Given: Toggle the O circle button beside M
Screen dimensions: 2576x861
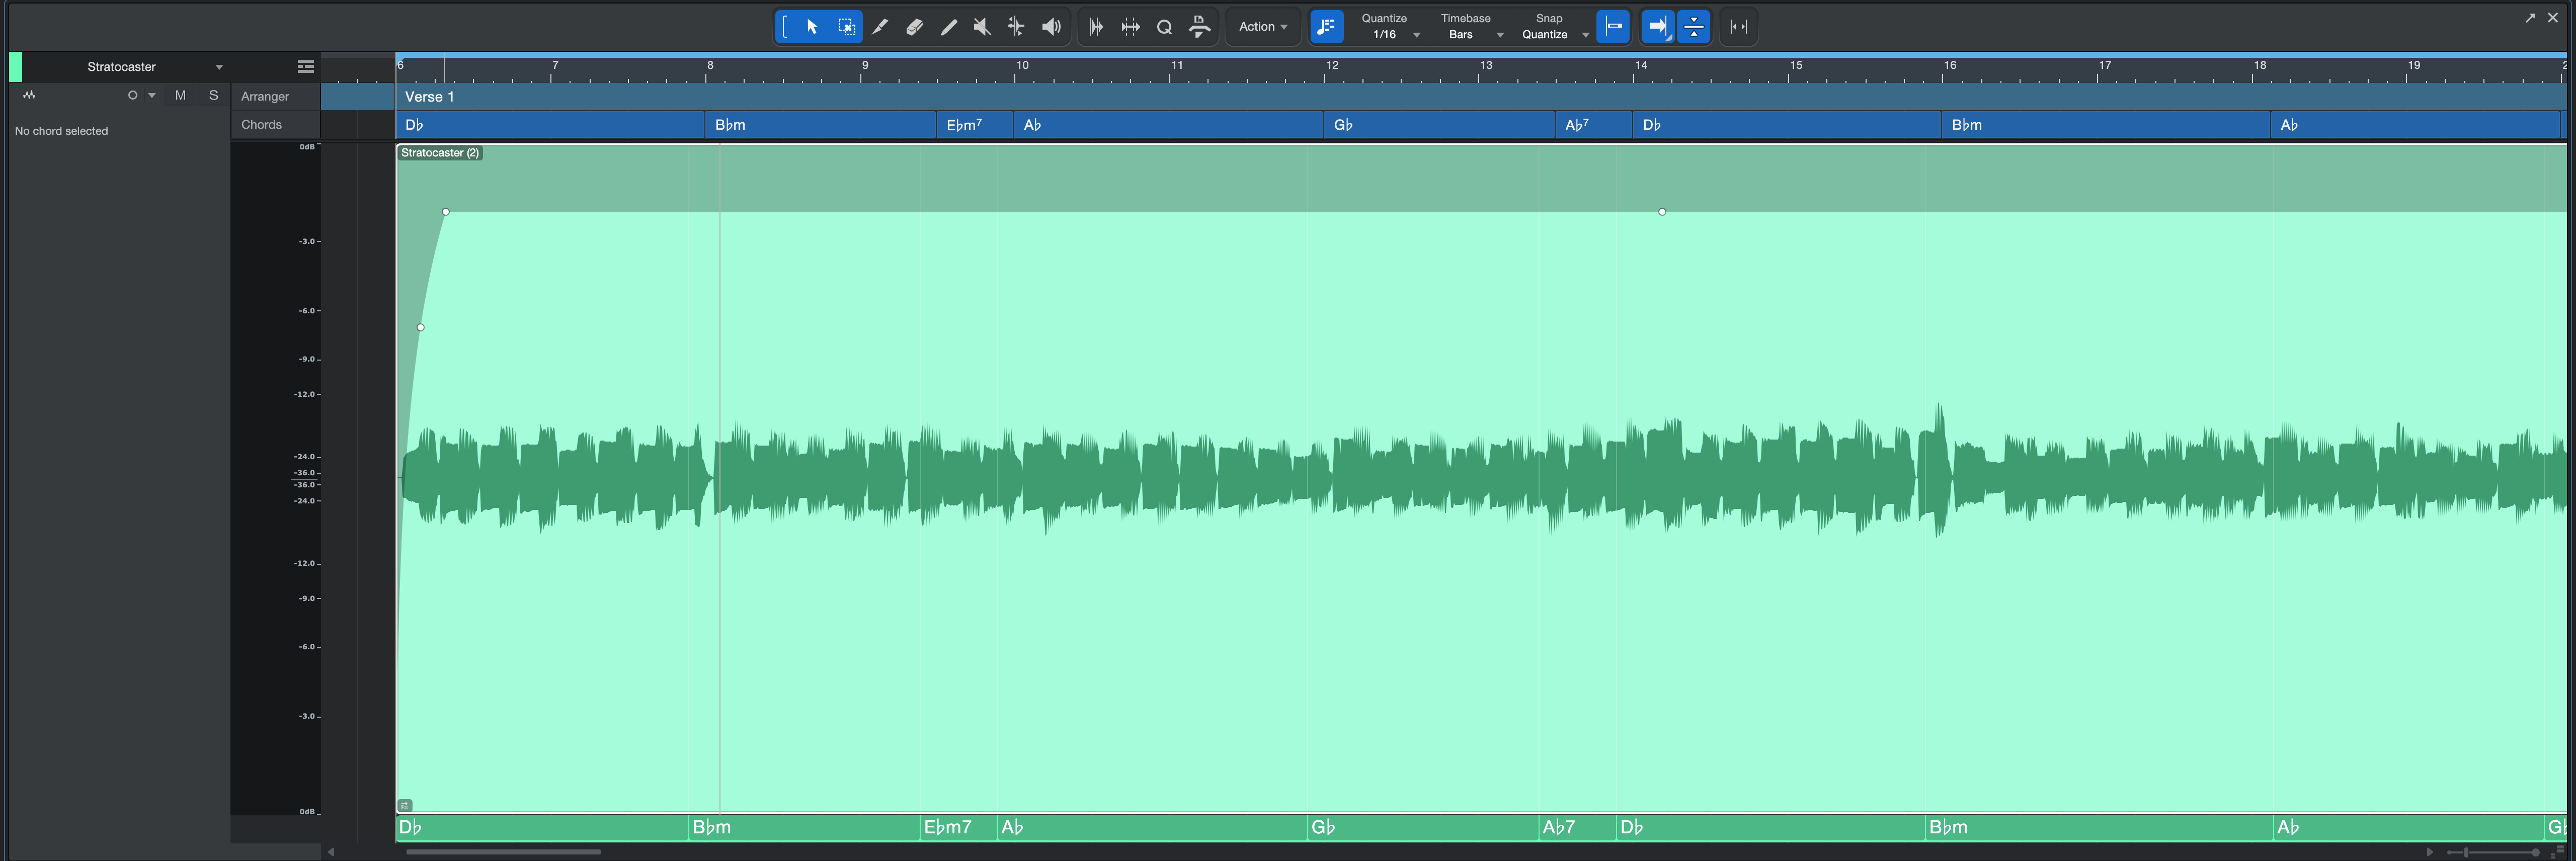Looking at the screenshot, I should [132, 95].
